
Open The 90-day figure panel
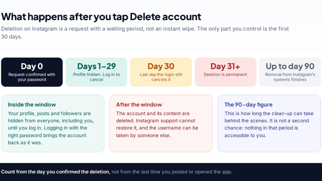(269, 123)
